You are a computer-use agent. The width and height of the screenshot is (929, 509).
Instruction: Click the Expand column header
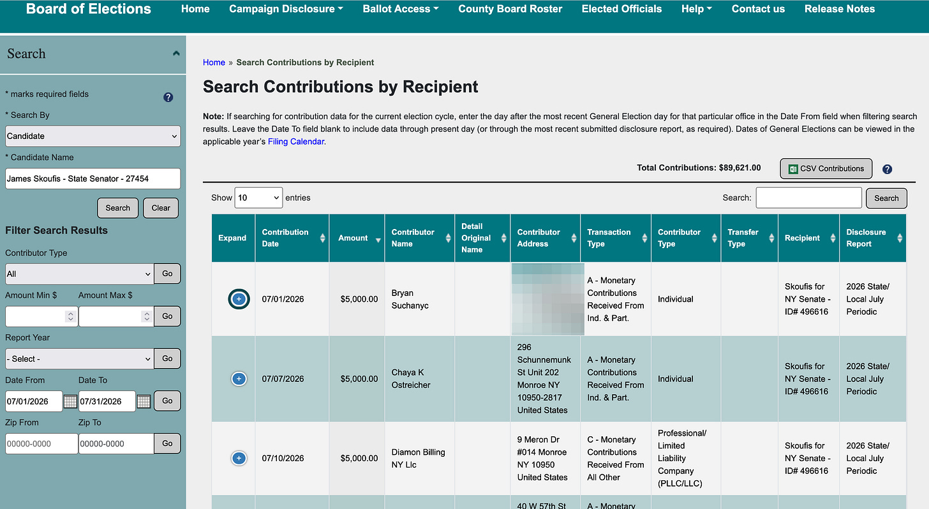click(233, 238)
